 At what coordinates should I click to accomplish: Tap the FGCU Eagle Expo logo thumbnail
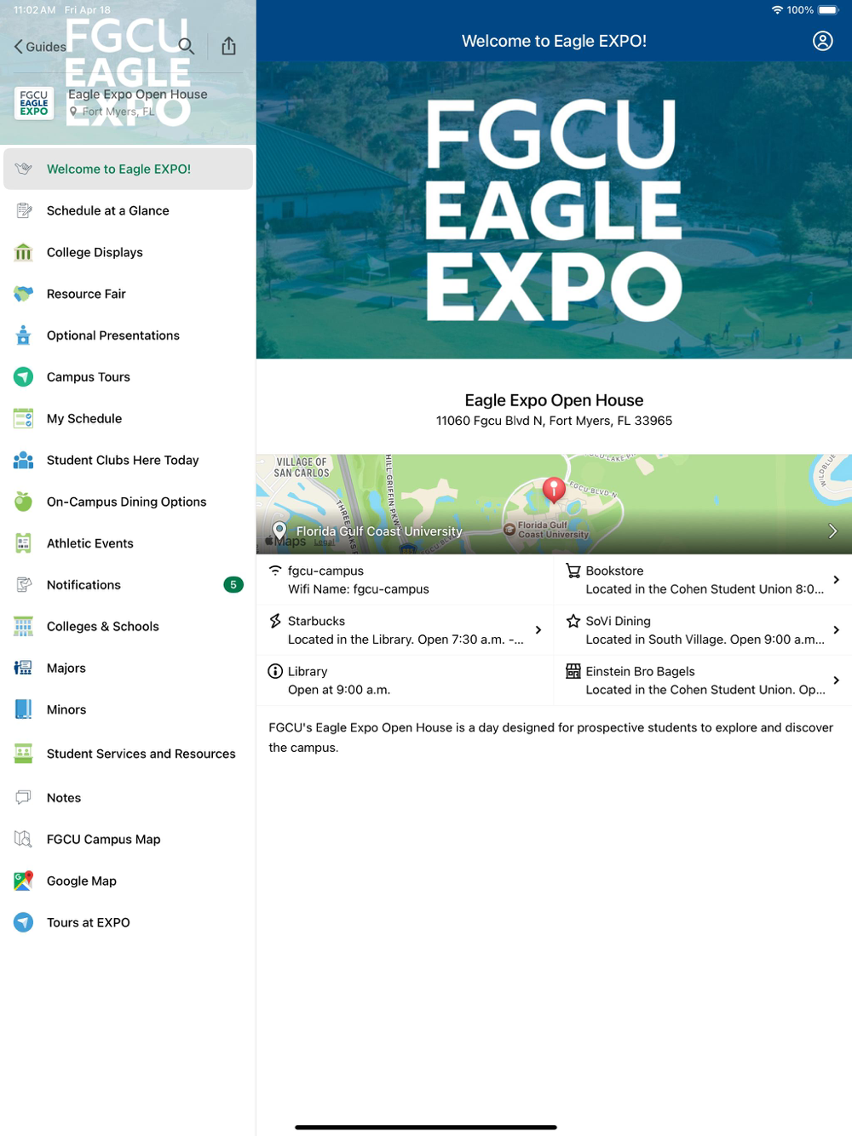click(x=34, y=103)
